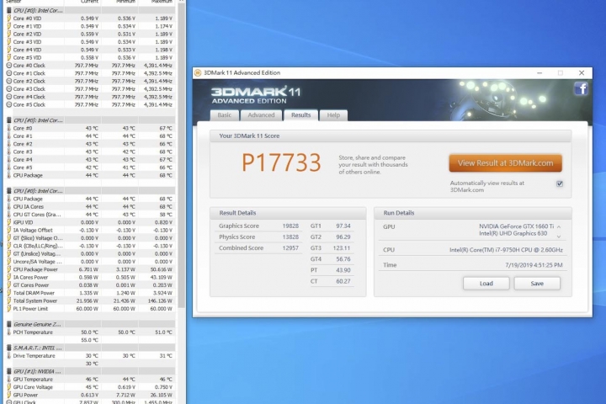Click the 3DMark 11 title bar app icon
This screenshot has height=404, width=606.
[x=198, y=72]
